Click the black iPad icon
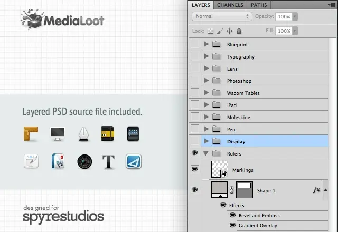The image size is (338, 232). point(133,134)
